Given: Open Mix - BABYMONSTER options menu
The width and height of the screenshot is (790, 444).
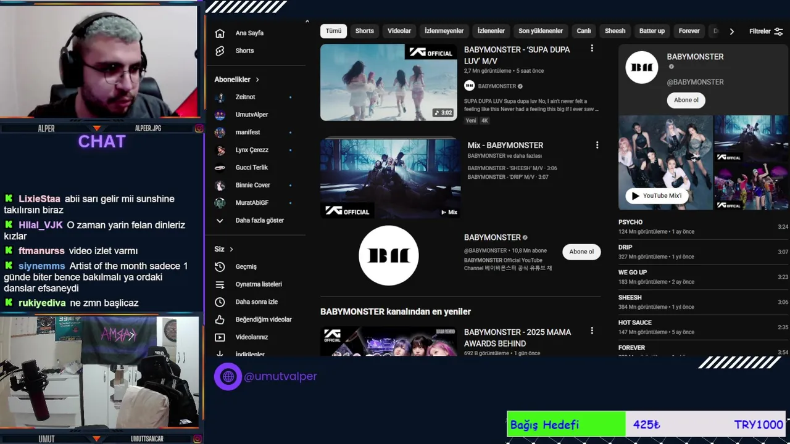Looking at the screenshot, I should pos(597,145).
